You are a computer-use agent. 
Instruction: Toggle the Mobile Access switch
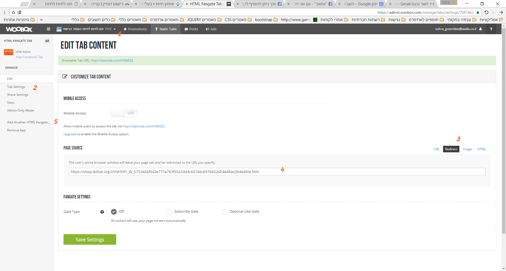pos(124,113)
